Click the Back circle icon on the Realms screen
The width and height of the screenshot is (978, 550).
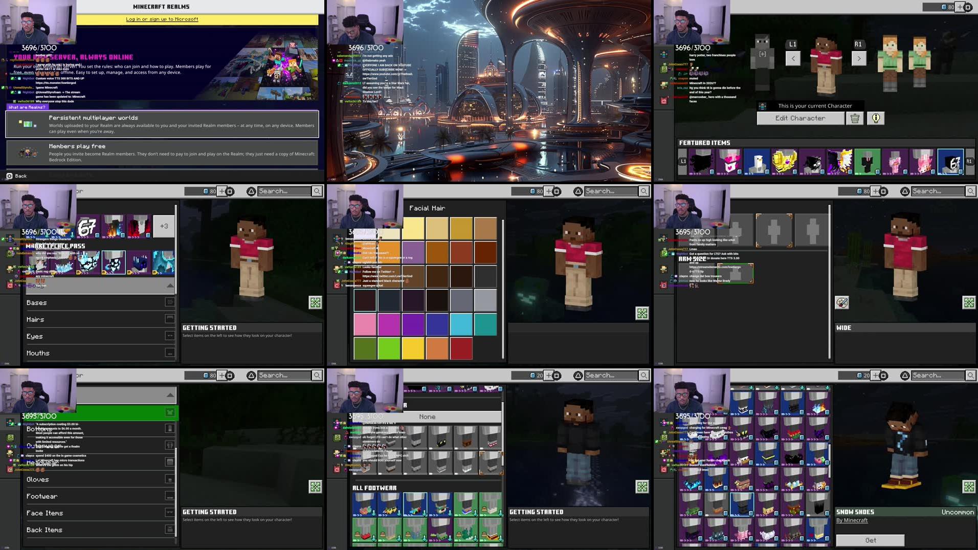(x=9, y=175)
